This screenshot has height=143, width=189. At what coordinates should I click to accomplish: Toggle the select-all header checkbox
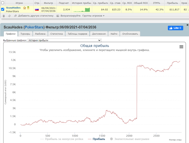pyautogui.click(x=3, y=3)
